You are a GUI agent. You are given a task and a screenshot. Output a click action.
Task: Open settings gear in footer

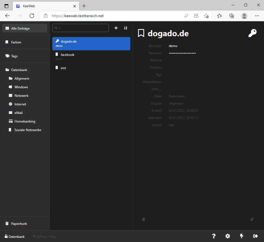227,236
